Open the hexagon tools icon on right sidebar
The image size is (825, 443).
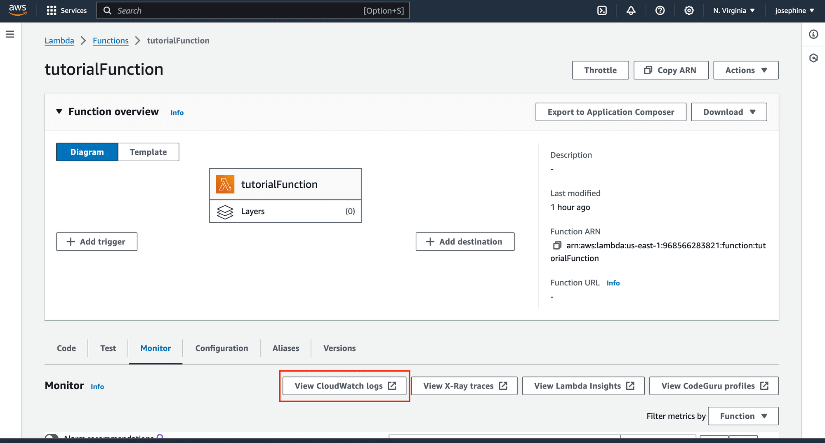tap(813, 58)
